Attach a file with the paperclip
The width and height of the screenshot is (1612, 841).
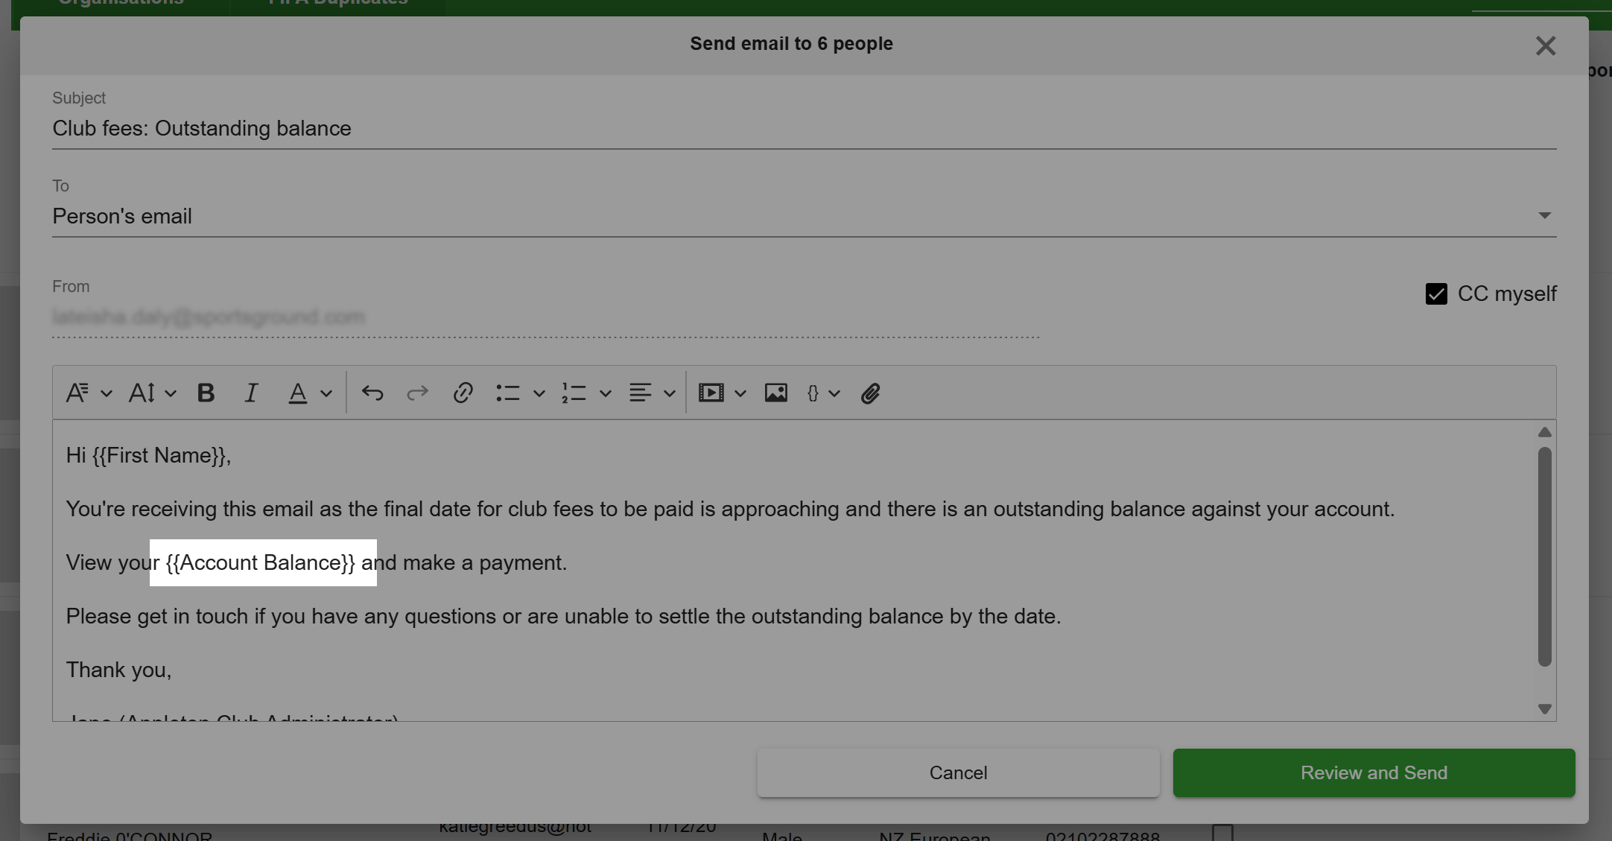(x=870, y=393)
